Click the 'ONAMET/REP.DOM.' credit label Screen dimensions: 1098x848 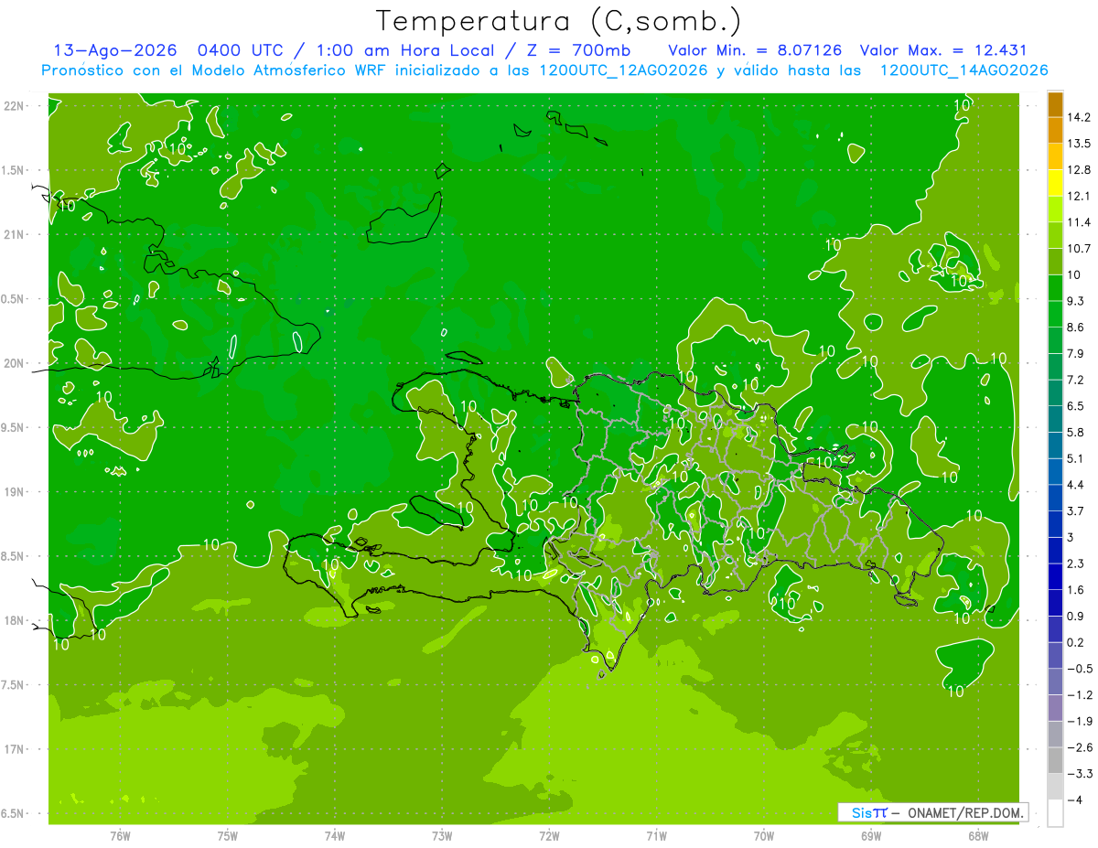965,812
